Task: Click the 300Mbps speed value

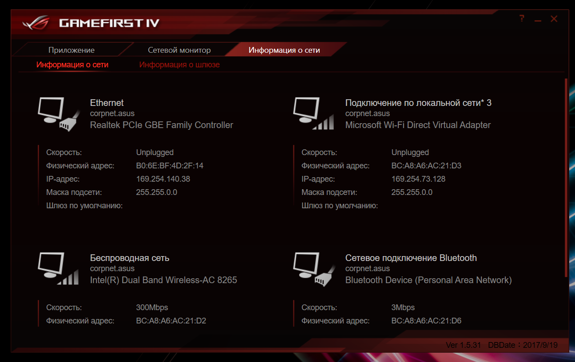Action: click(152, 308)
